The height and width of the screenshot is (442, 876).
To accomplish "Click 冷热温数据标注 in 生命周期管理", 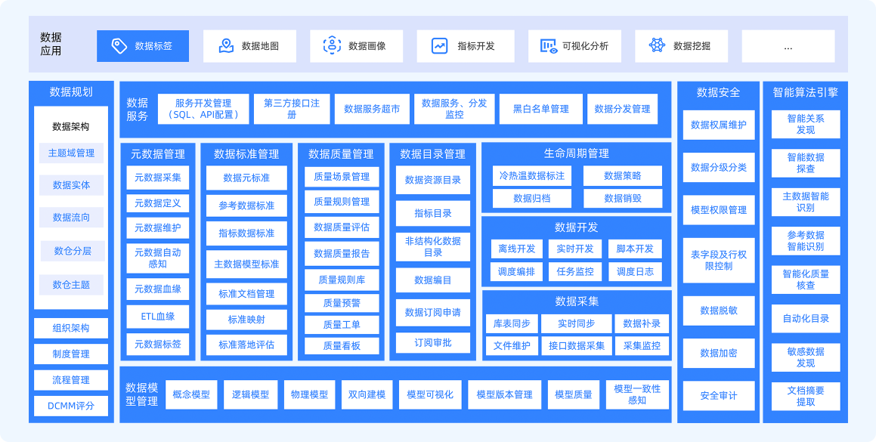I will [534, 175].
